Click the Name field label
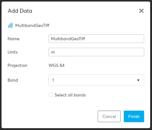 (13, 39)
